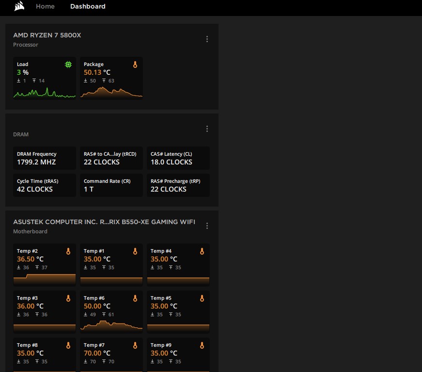This screenshot has width=422, height=372.
Task: Click the Temp #9 thermometer icon
Action: [202, 345]
